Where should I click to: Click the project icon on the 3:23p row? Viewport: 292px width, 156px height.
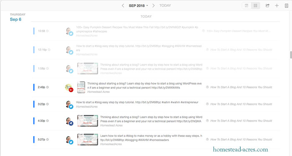(207, 104)
